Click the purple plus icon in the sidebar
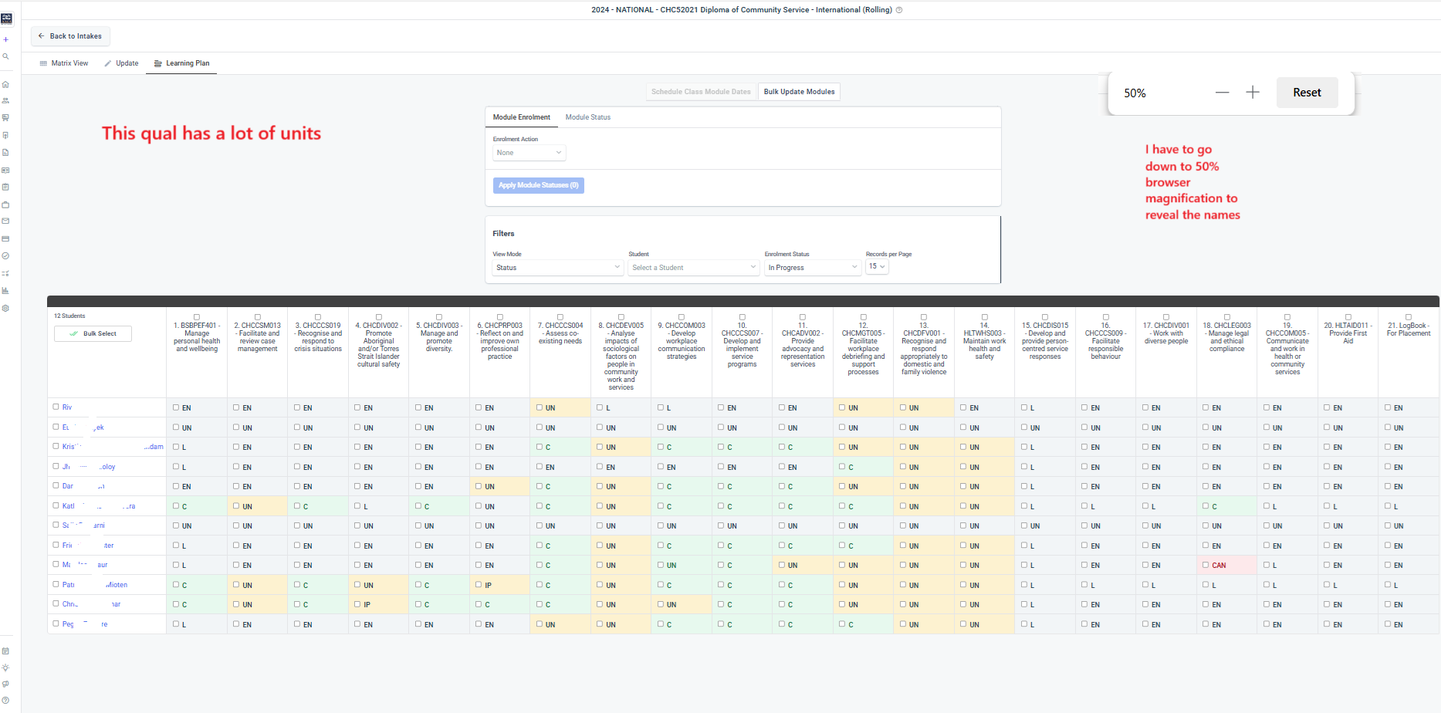The height and width of the screenshot is (713, 1441). pos(5,39)
